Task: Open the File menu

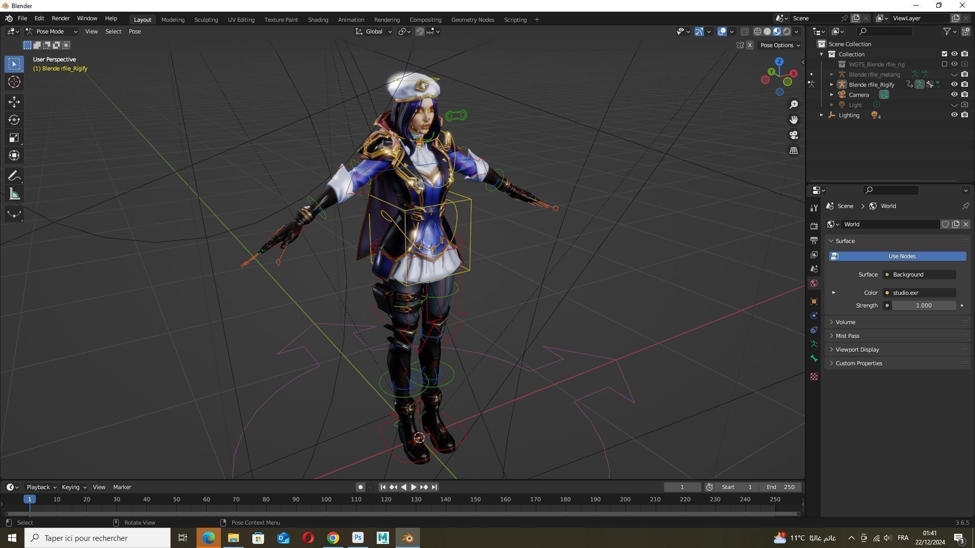Action: click(22, 18)
